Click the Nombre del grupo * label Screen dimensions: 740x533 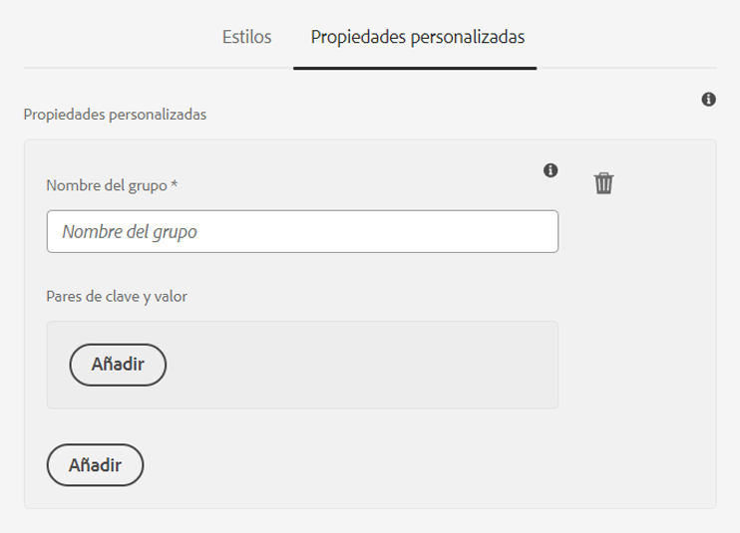[x=112, y=185]
